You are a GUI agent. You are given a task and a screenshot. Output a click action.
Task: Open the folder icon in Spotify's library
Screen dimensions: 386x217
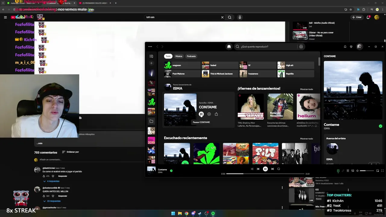click(151, 121)
